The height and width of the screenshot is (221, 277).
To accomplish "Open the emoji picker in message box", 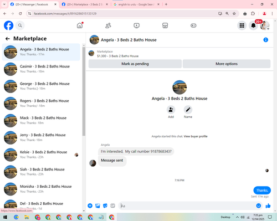I will tap(259, 205).
